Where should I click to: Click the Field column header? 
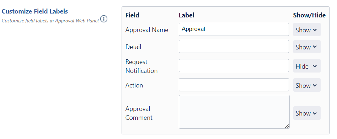(x=132, y=15)
